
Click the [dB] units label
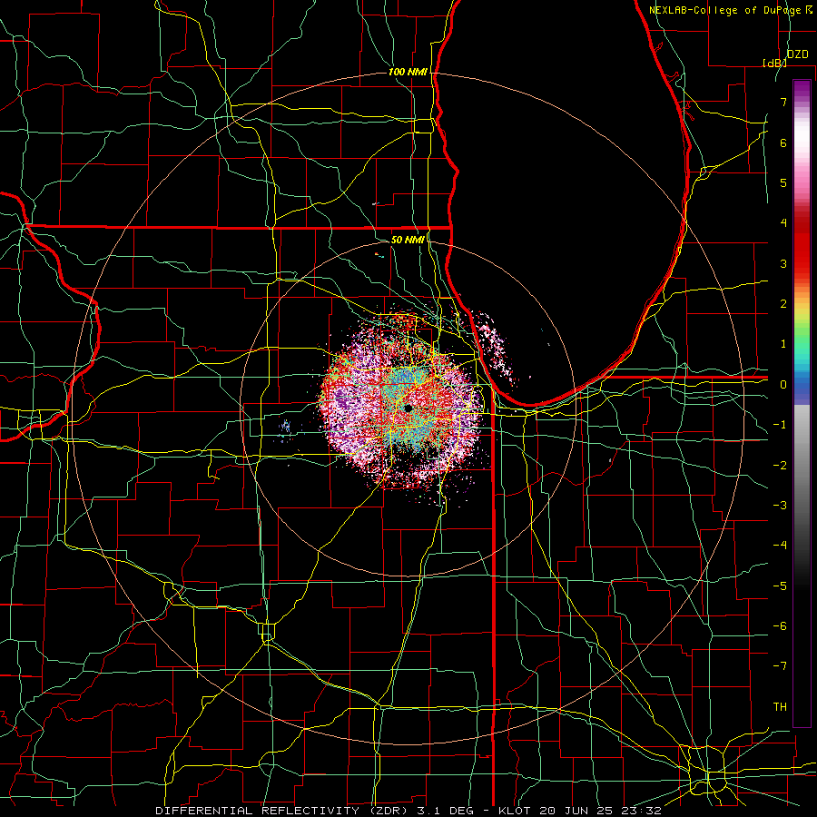click(x=774, y=63)
